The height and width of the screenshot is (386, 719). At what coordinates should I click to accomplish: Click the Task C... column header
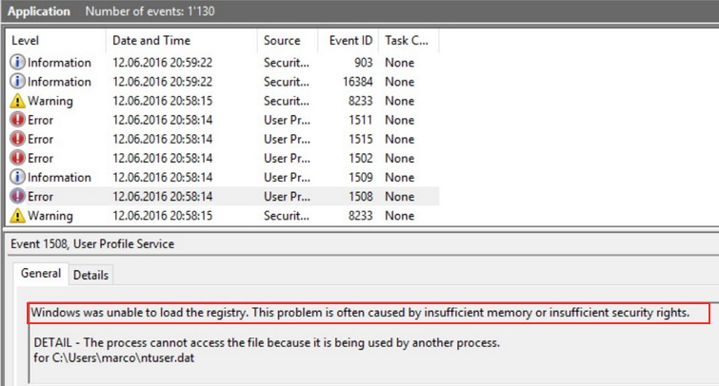tap(409, 41)
